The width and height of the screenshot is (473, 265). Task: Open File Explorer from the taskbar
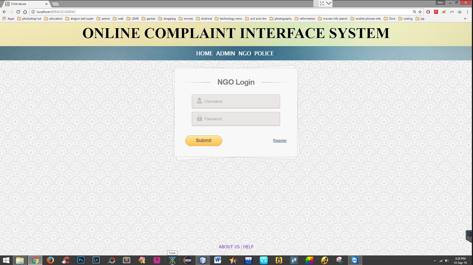(20, 260)
